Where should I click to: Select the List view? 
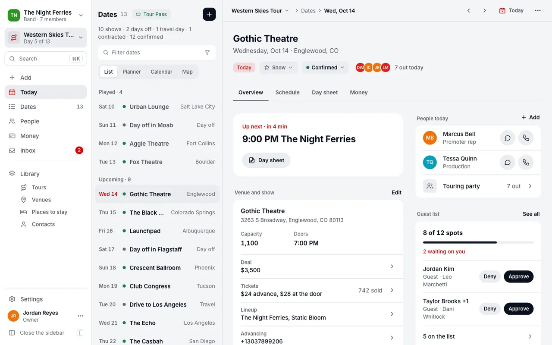109,72
